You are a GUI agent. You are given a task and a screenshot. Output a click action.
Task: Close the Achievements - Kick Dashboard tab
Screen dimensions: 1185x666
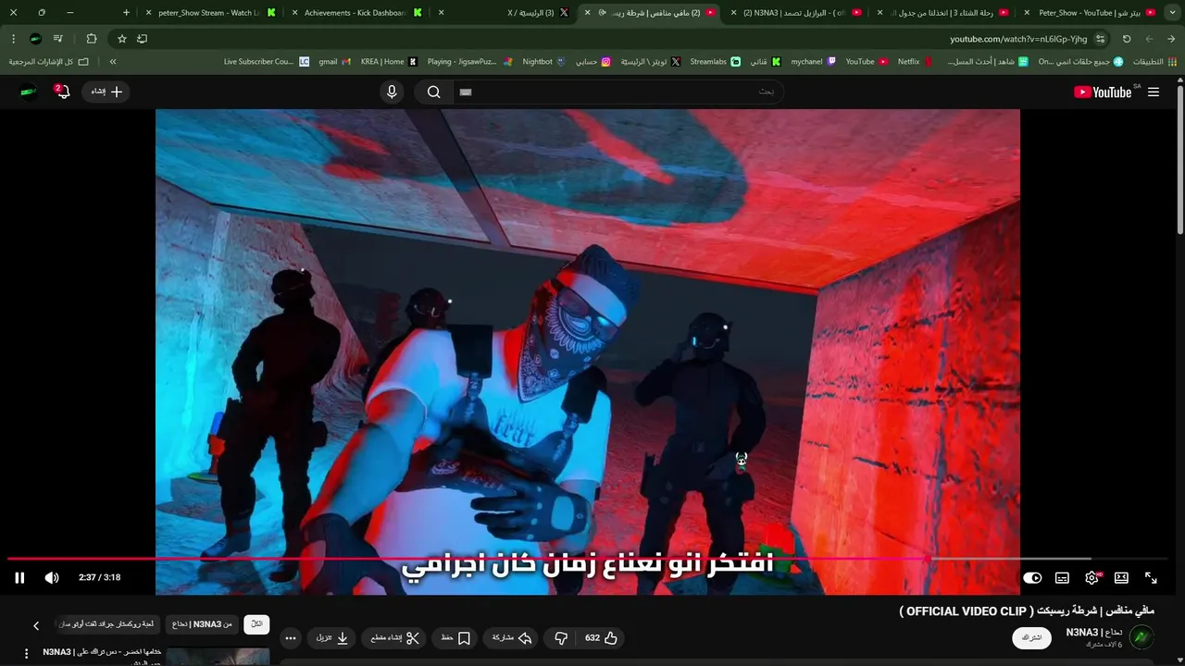tap(295, 13)
